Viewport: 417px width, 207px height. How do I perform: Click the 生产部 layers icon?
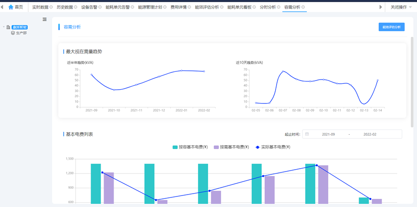(x=13, y=33)
